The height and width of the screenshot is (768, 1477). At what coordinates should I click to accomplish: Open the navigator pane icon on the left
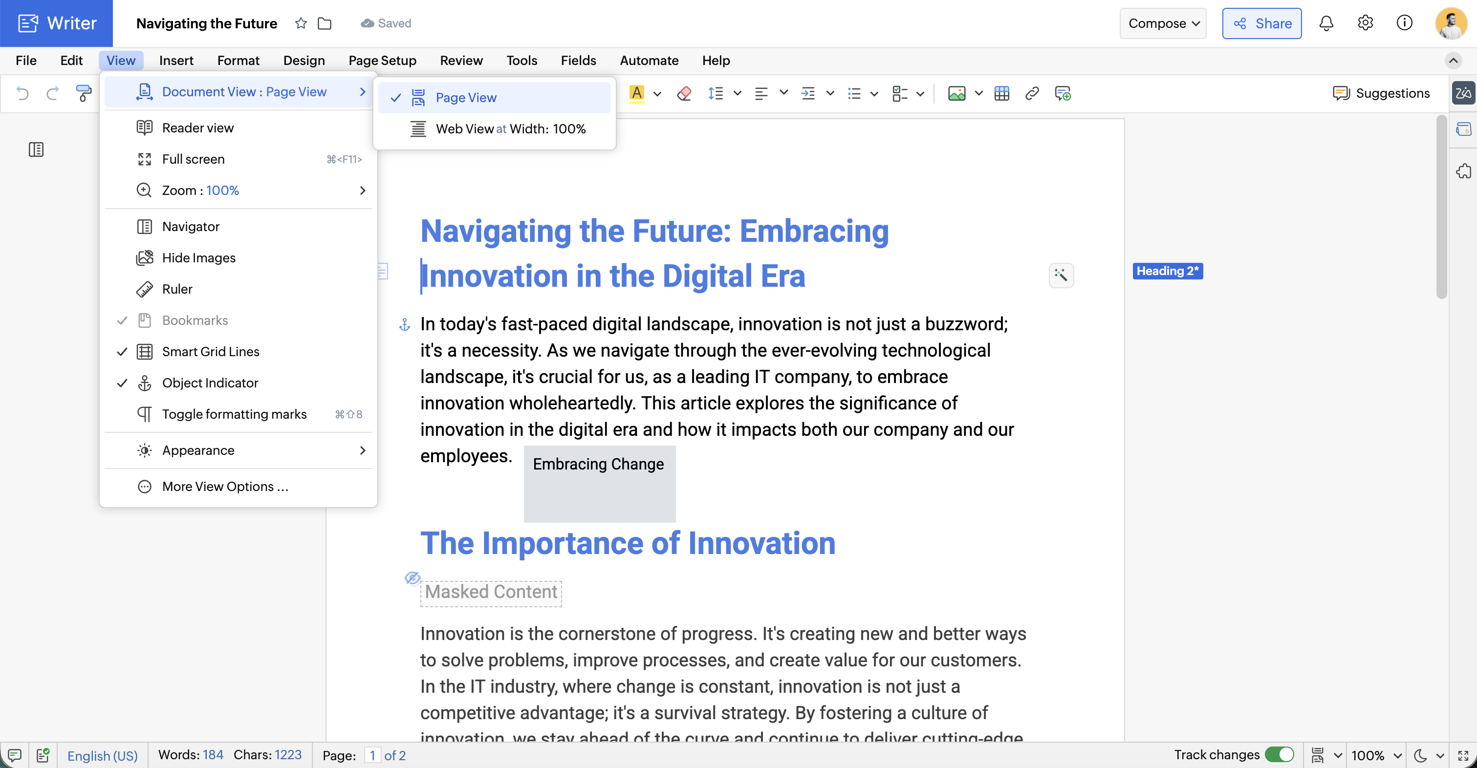point(36,149)
